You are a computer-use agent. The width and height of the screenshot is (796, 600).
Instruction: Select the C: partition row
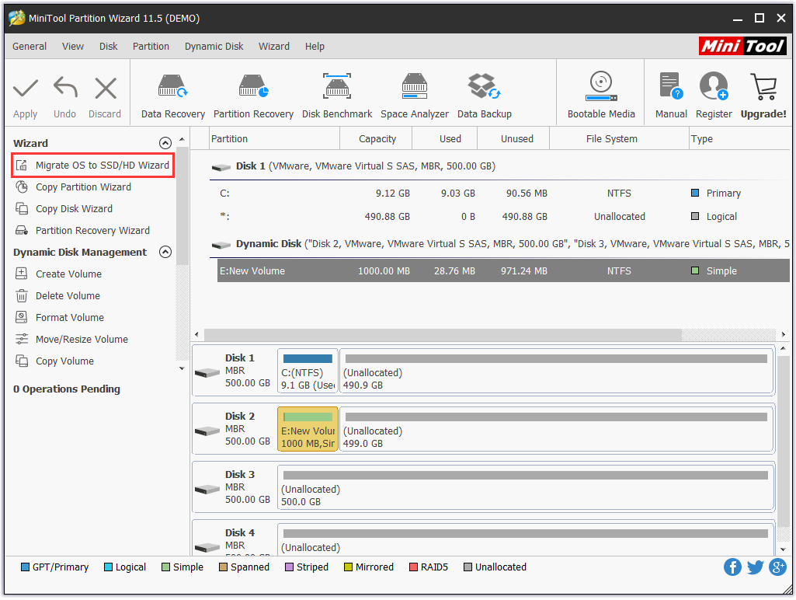click(x=503, y=194)
